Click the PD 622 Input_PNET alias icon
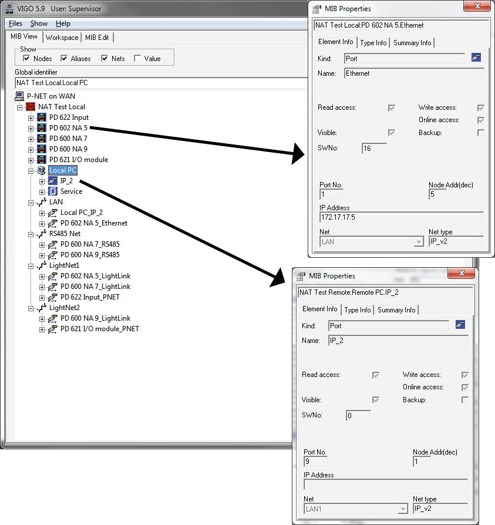The height and width of the screenshot is (525, 495). (x=53, y=297)
